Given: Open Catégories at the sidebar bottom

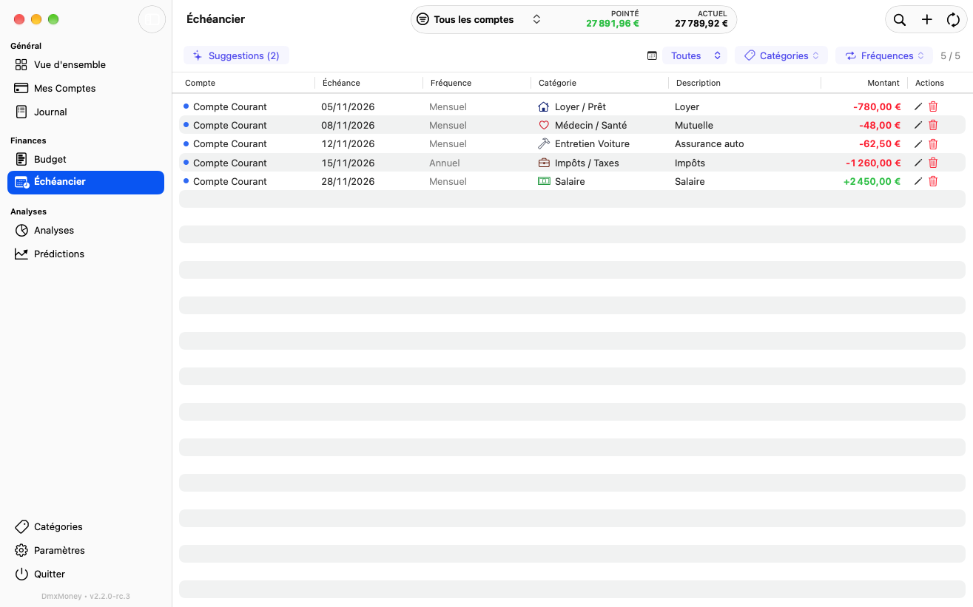Looking at the screenshot, I should click(x=86, y=526).
